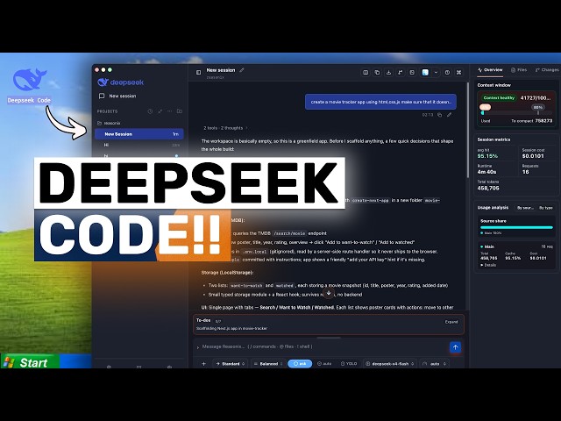Expand the 2 tools · 2 thoughts section
Screen dimensions: 561x421
(225, 128)
